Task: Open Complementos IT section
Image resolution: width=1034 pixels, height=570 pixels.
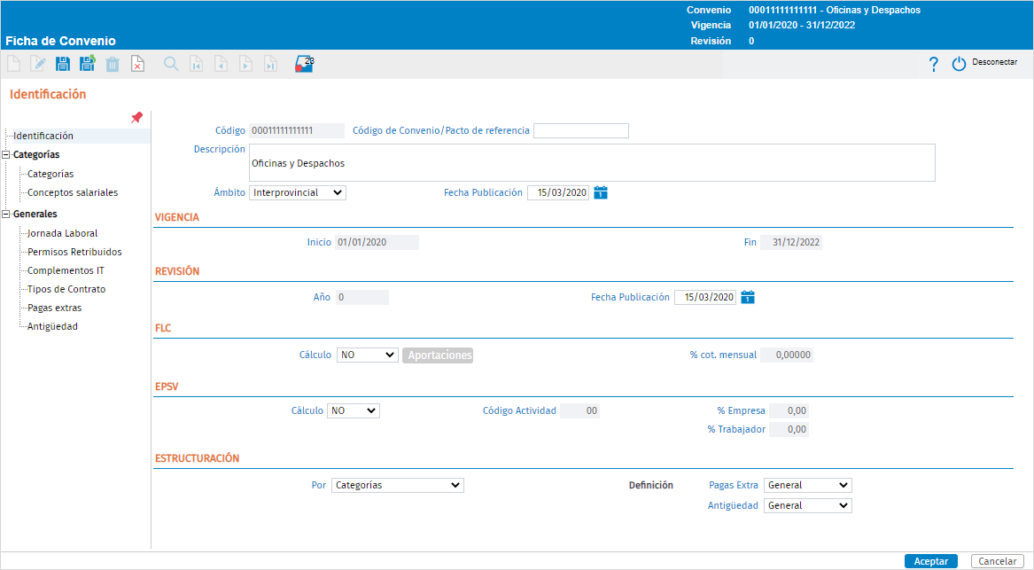Action: point(66,269)
